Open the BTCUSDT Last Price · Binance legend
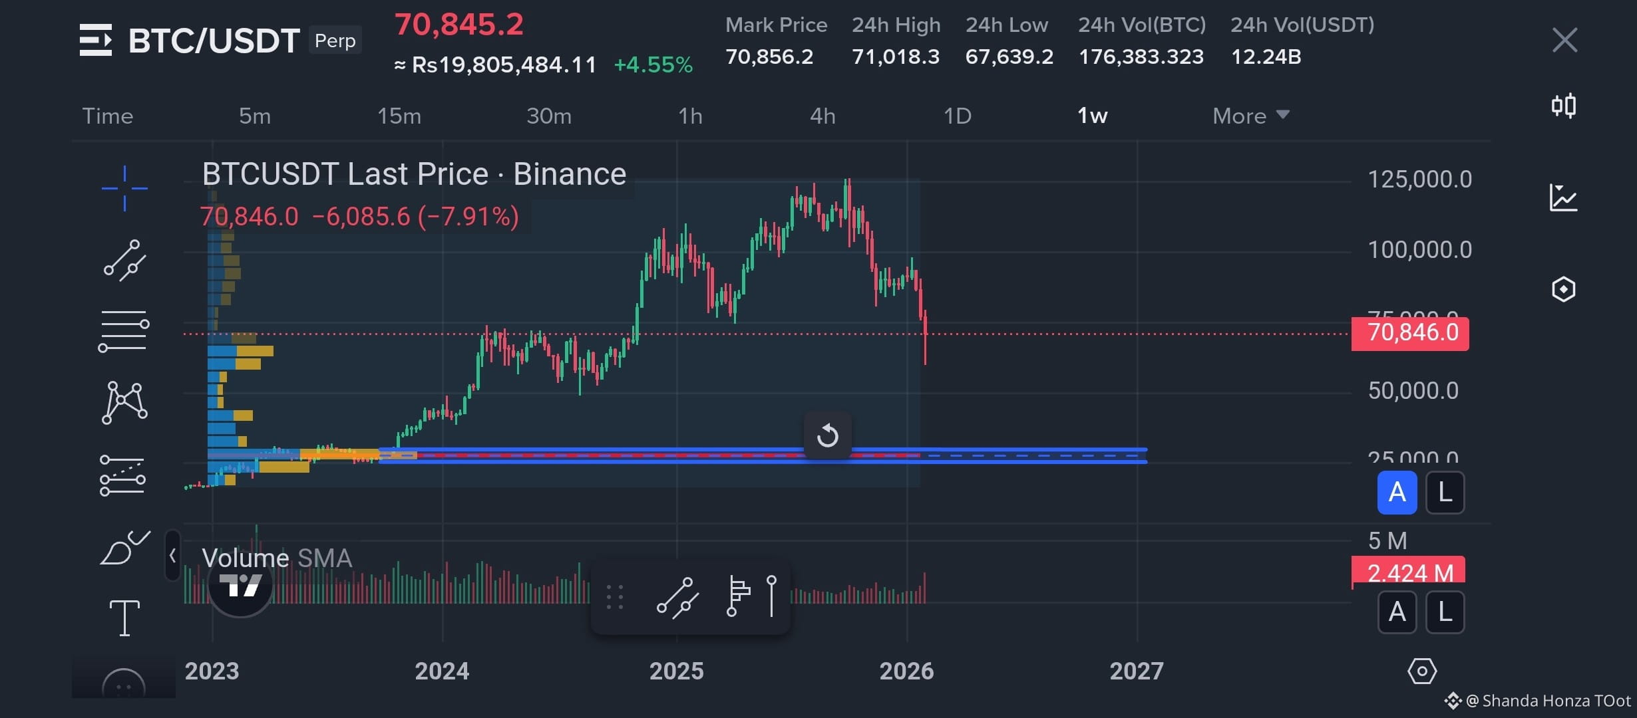 tap(414, 174)
